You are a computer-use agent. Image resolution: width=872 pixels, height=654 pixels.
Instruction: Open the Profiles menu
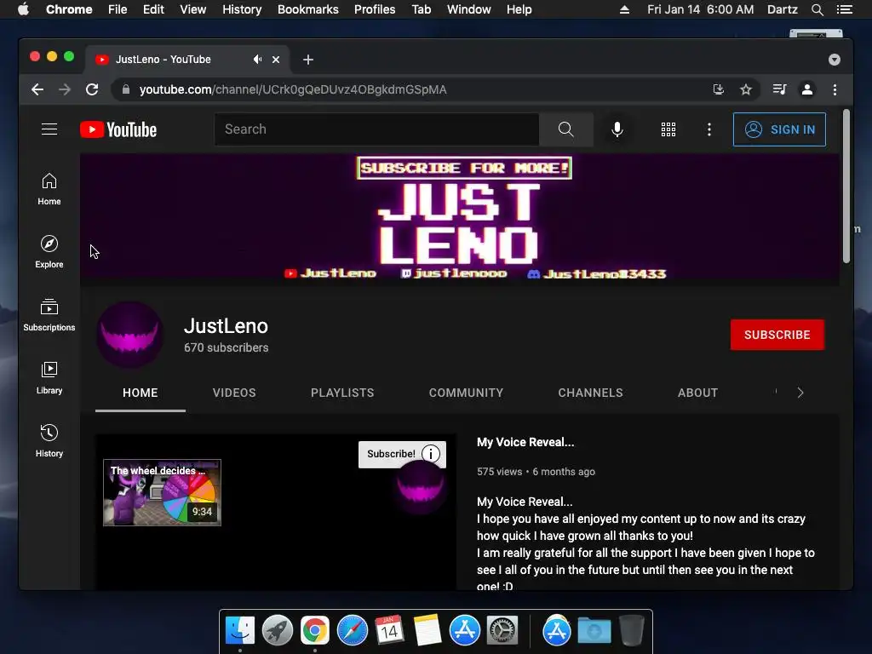(x=375, y=9)
